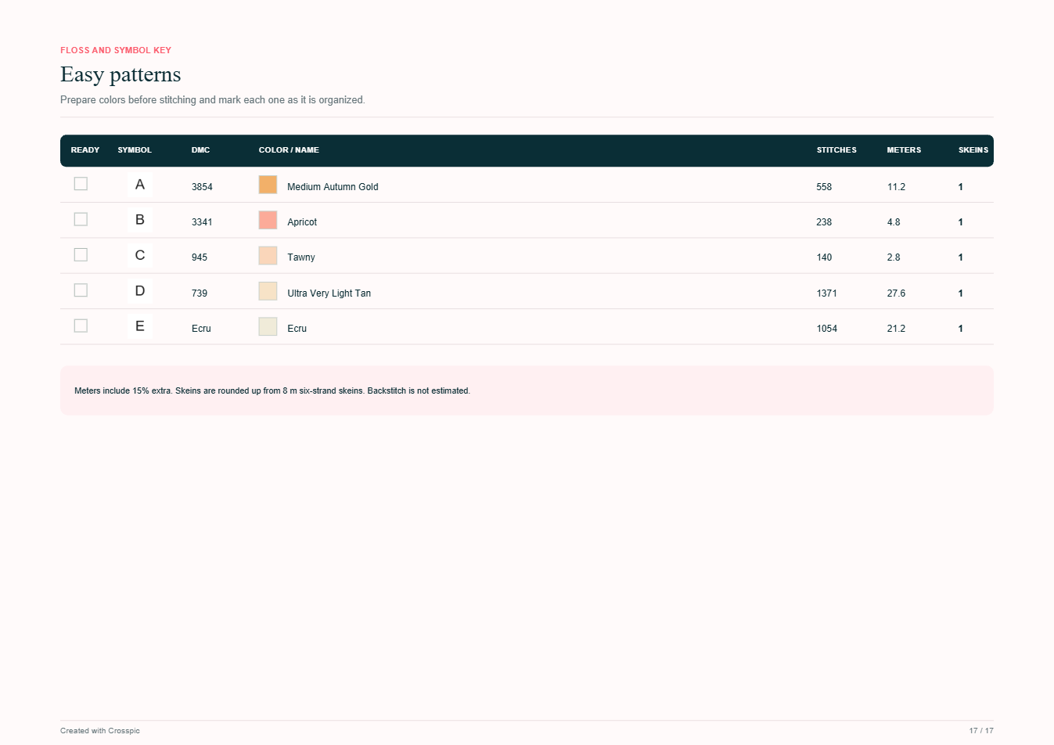This screenshot has height=745, width=1054.
Task: Select the color swatch in the symbol E row
Action: tap(268, 326)
